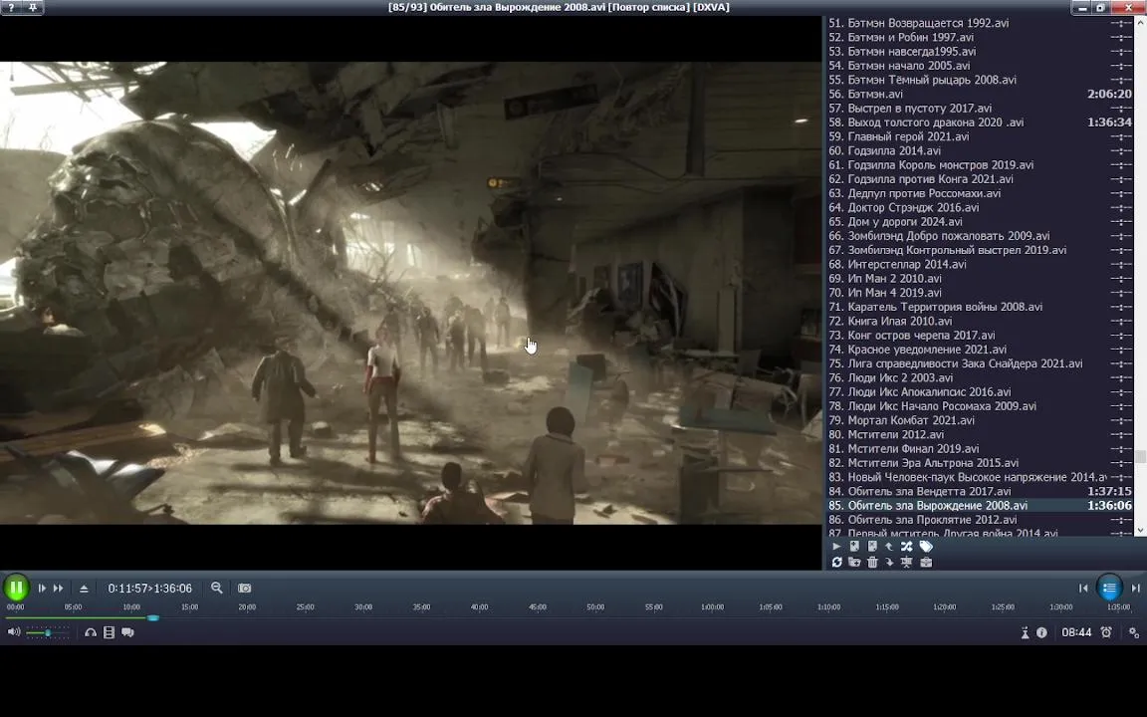Image resolution: width=1147 pixels, height=717 pixels.
Task: Open file info with the i icon
Action: click(1041, 633)
